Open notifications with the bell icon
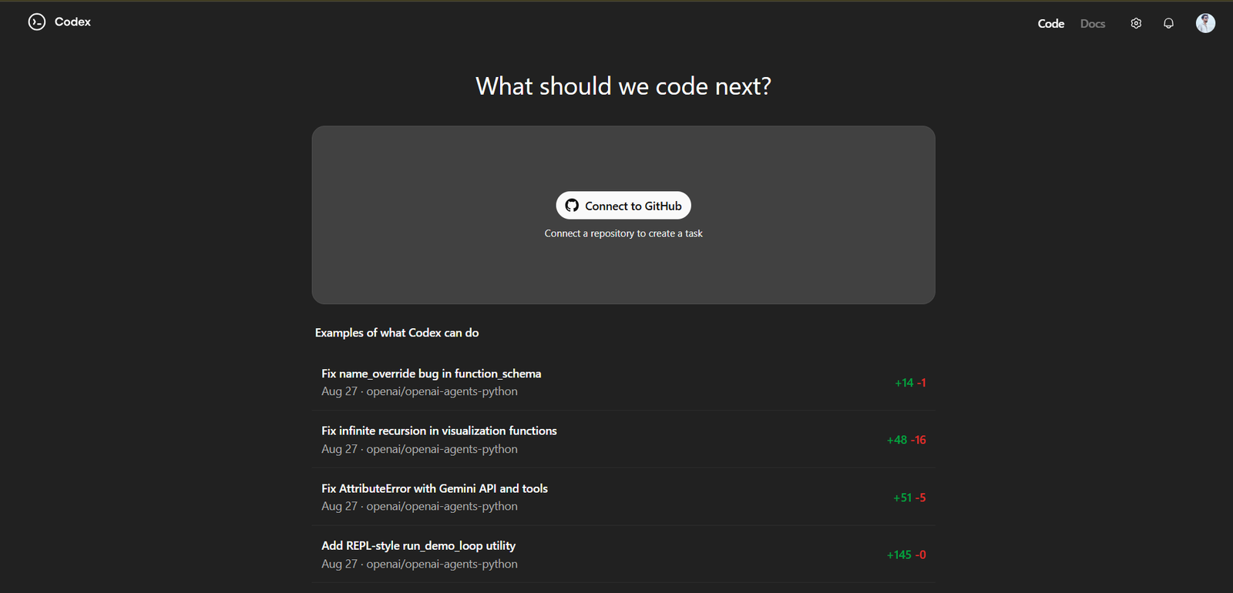 (x=1168, y=24)
